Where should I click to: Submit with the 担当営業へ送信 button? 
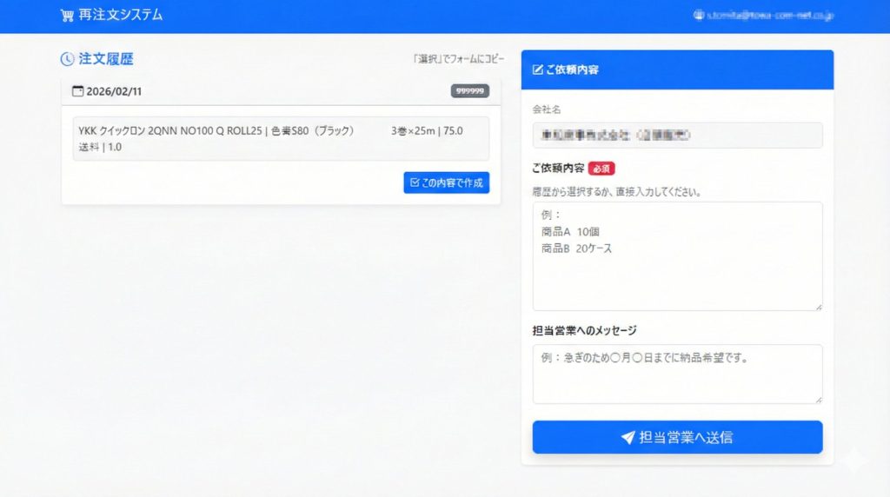[x=677, y=437]
